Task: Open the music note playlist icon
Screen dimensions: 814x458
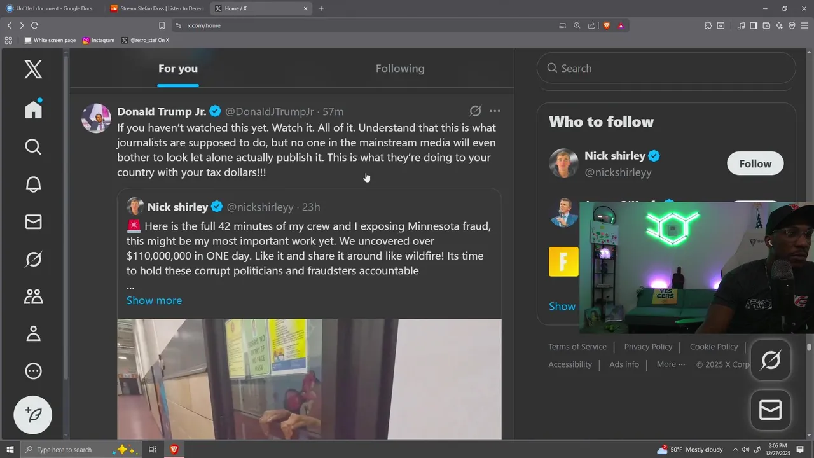Action: click(x=741, y=25)
